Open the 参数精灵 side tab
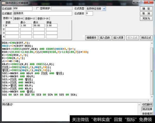The image size is (155, 123). 147,114
